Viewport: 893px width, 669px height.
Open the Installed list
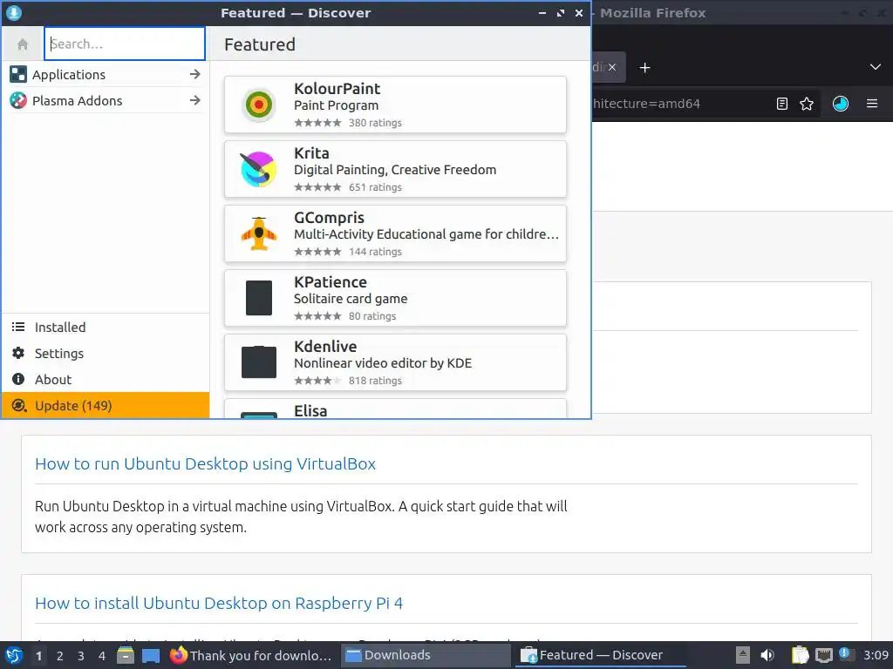pyautogui.click(x=106, y=328)
